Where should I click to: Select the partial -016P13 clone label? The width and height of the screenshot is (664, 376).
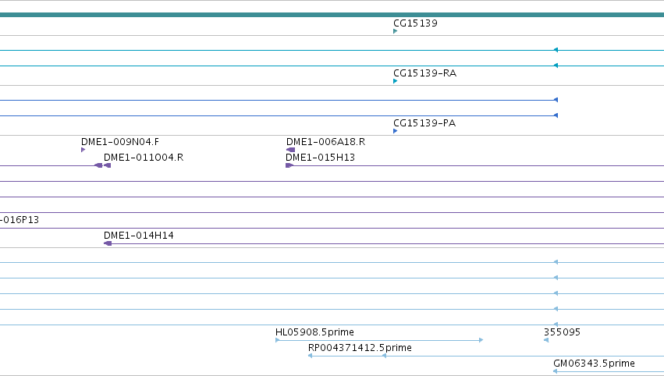pyautogui.click(x=19, y=220)
